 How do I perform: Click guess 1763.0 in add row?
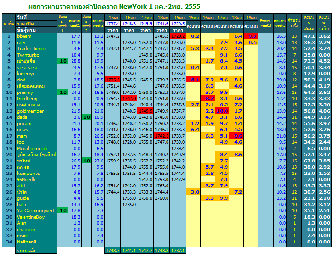(x=162, y=185)
